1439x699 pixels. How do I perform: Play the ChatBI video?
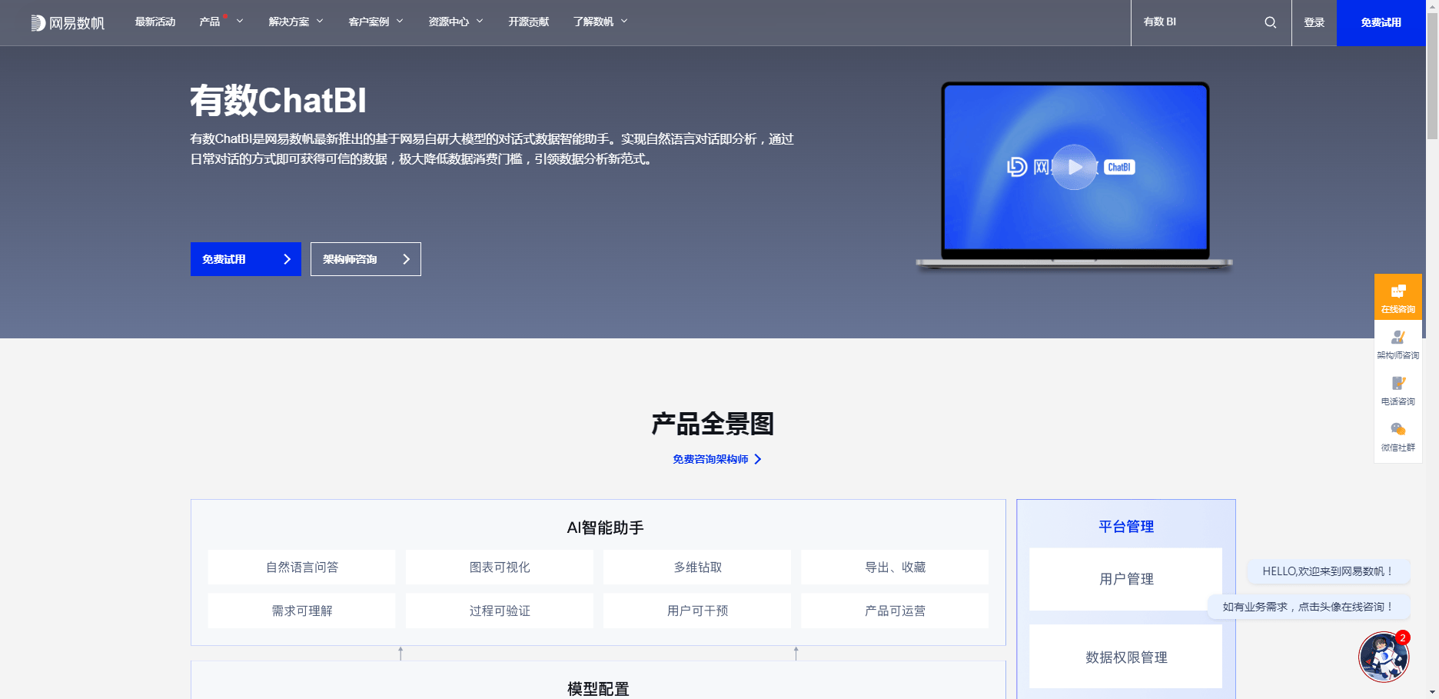tap(1074, 167)
